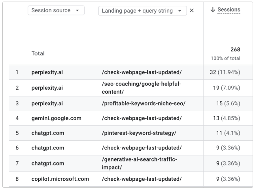Image resolution: width=255 pixels, height=189 pixels.
Task: Click row number 8
Action: [x=17, y=179]
